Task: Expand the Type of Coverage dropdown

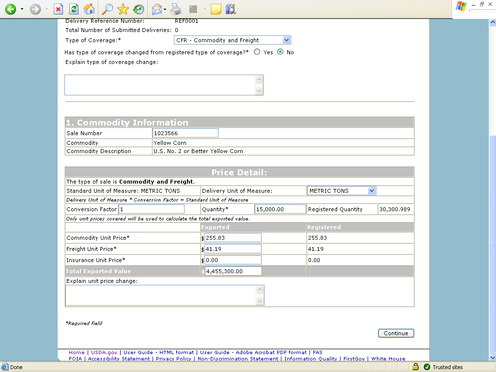Action: [286, 40]
